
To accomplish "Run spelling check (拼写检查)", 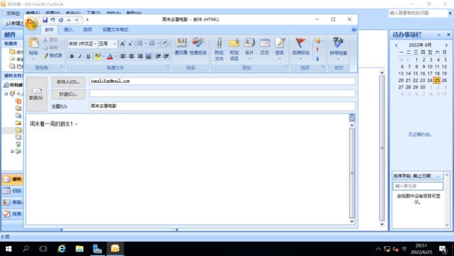I will pyautogui.click(x=338, y=49).
